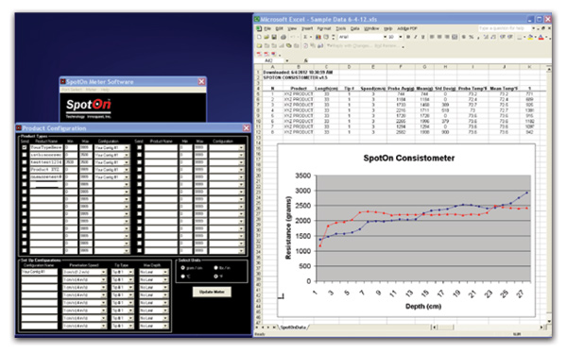Open Excel font size dropdown

[401, 37]
